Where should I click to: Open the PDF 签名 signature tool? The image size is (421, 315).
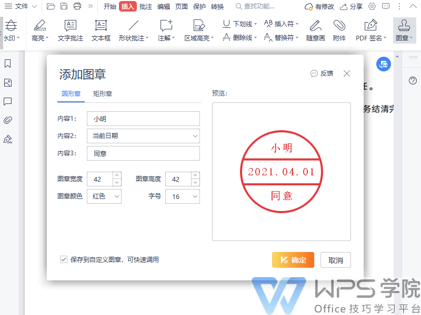point(371,26)
